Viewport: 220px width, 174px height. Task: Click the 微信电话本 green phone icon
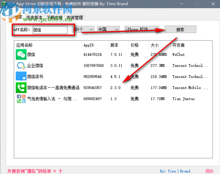pos(21,88)
